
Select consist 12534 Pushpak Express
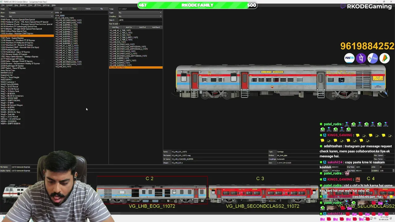10,50
